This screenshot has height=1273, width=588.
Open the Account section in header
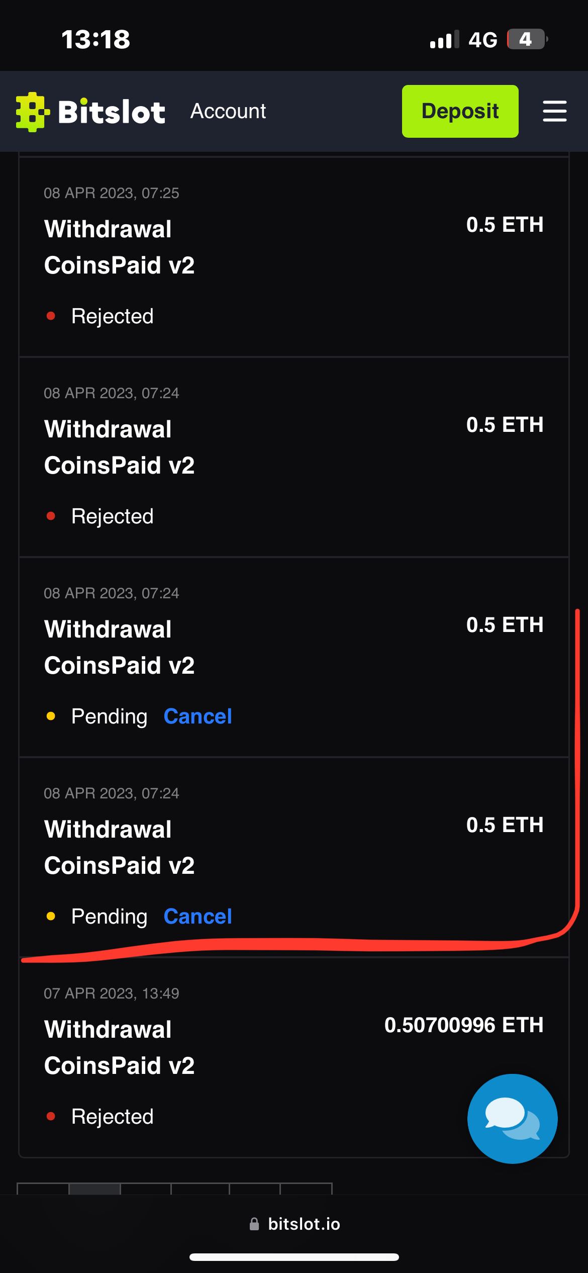point(228,111)
